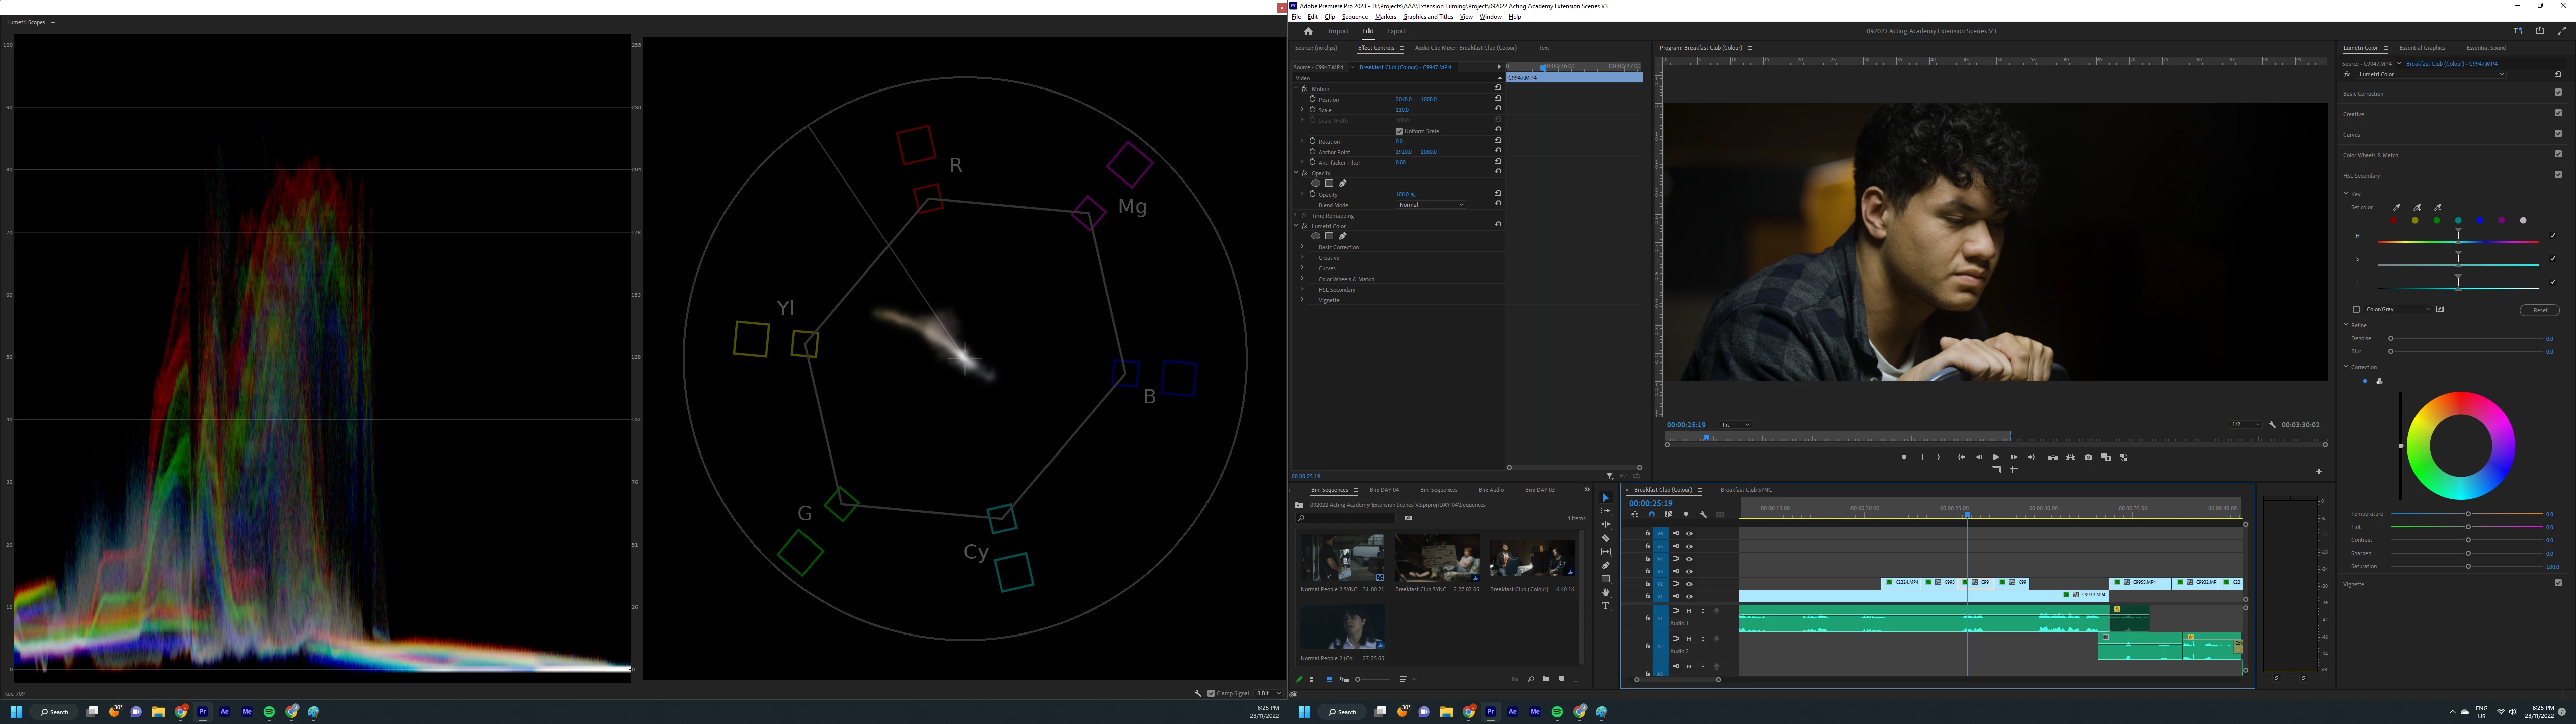The width and height of the screenshot is (2576, 724).
Task: Click the Set color eyedropper
Action: coord(2396,207)
